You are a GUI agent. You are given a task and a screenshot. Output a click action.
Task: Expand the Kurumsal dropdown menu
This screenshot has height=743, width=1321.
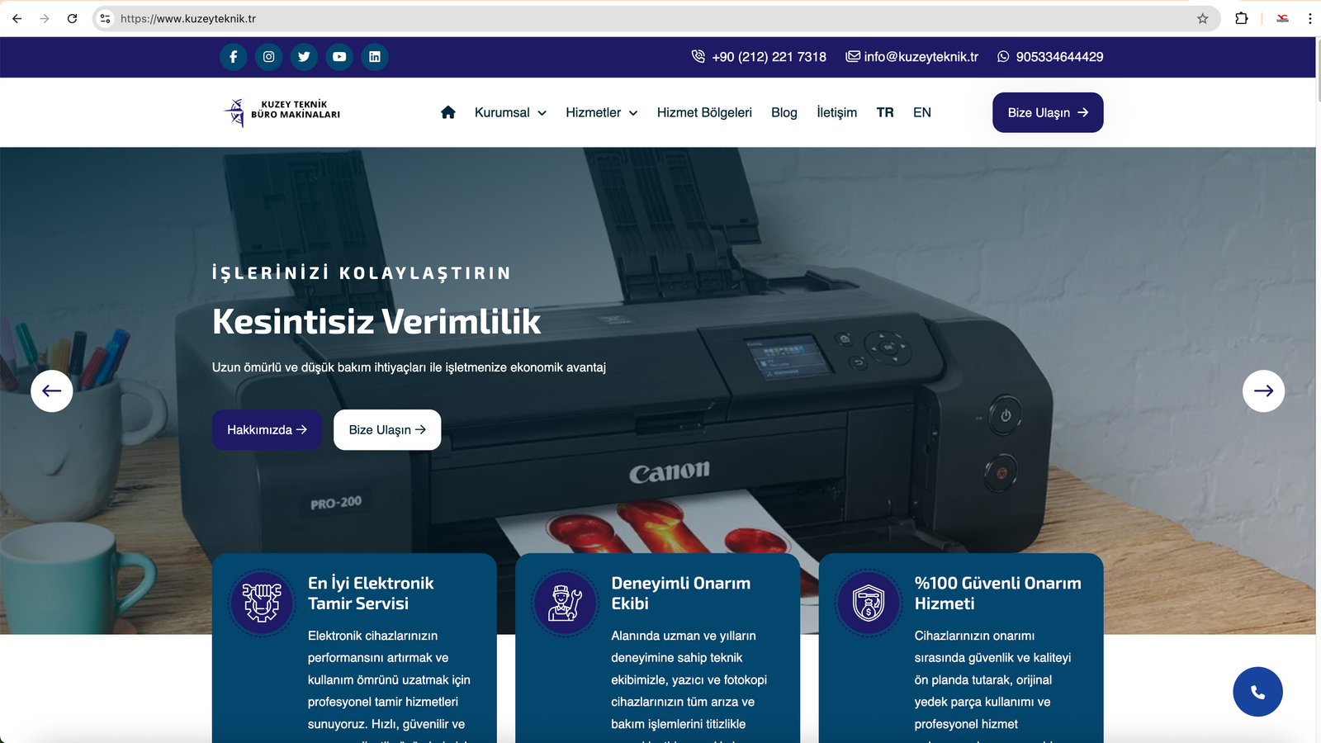[510, 112]
